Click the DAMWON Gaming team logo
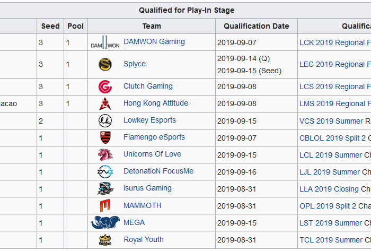371x251 pixels. [x=105, y=42]
